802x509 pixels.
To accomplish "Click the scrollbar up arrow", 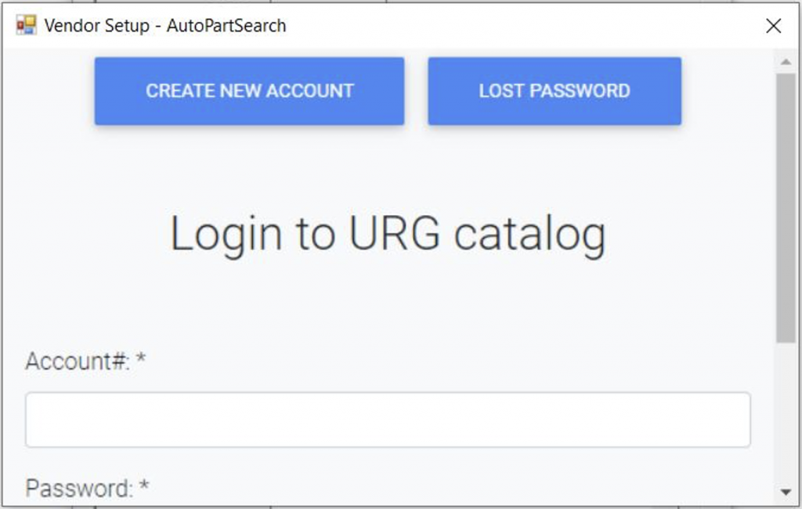I will (786, 62).
